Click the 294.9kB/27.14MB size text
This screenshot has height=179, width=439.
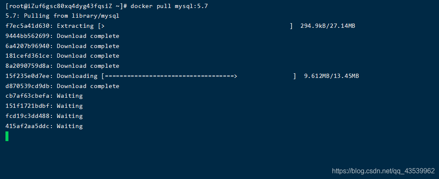click(x=328, y=26)
